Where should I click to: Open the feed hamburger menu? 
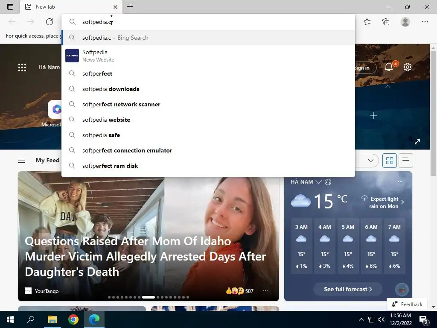point(21,161)
